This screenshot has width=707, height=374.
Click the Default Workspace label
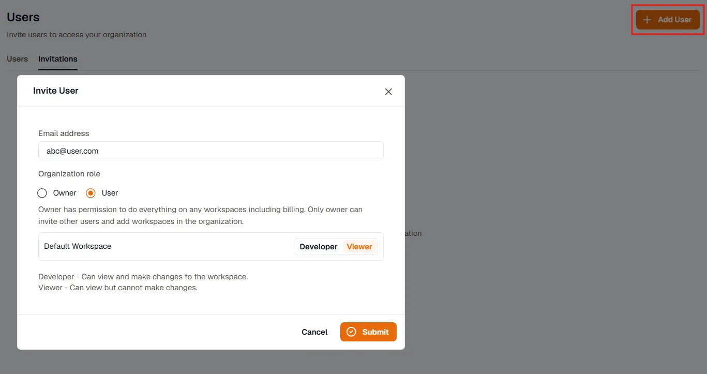pyautogui.click(x=78, y=246)
